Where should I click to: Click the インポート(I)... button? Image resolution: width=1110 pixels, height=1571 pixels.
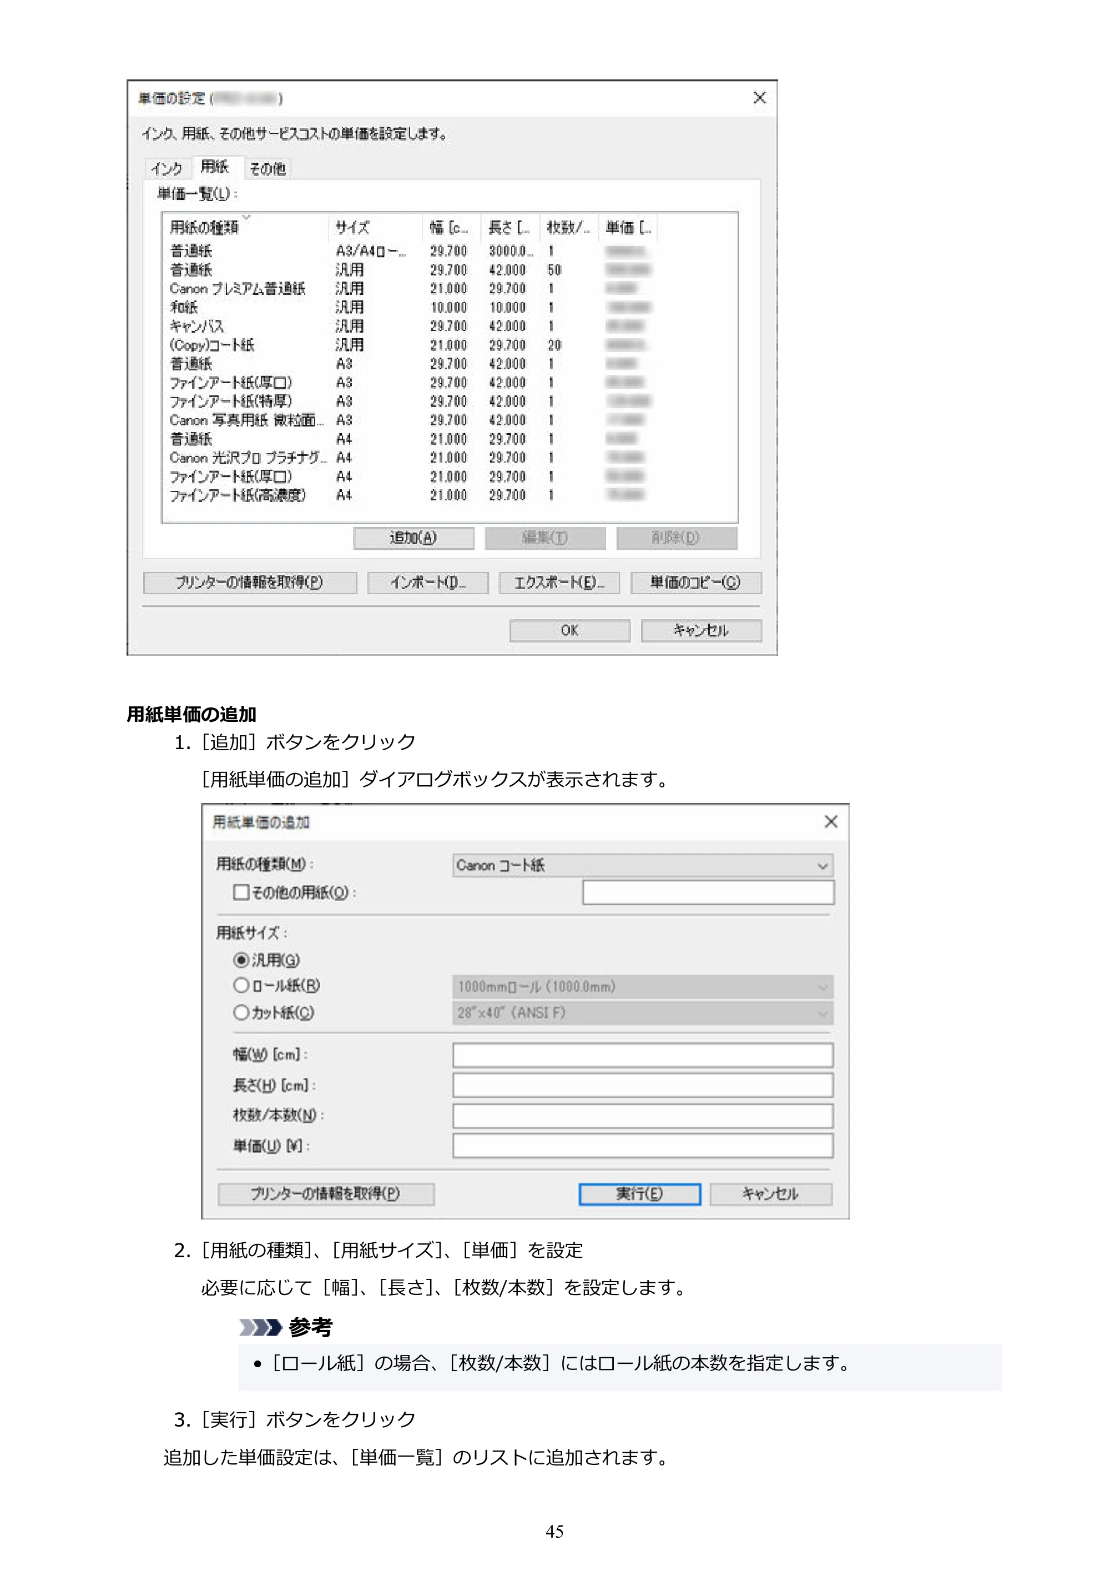[427, 583]
